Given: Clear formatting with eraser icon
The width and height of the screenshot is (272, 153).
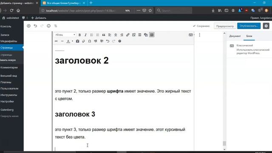Looking at the screenshot, I should pos(84,41).
